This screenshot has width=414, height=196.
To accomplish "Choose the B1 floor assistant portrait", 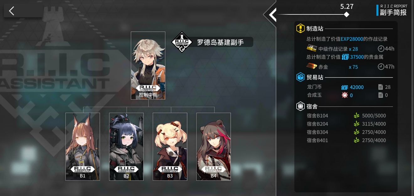I will tap(82, 146).
